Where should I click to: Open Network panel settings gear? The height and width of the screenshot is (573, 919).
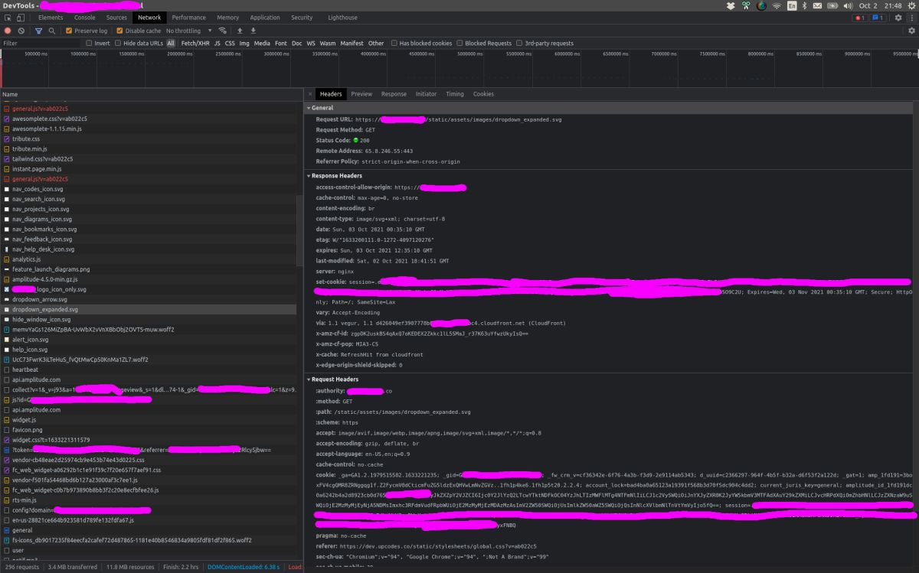(x=911, y=31)
